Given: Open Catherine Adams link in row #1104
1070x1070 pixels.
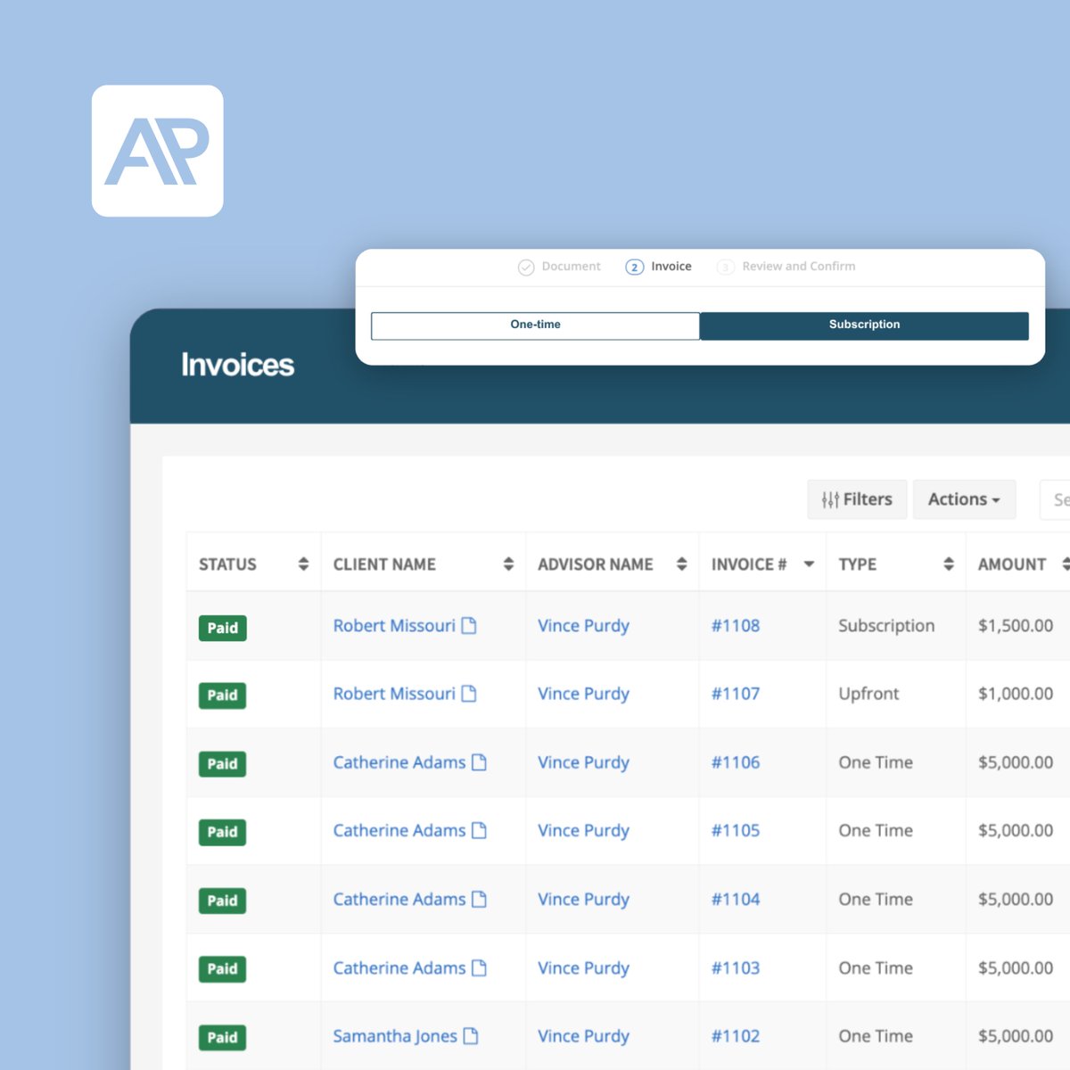Looking at the screenshot, I should (399, 899).
